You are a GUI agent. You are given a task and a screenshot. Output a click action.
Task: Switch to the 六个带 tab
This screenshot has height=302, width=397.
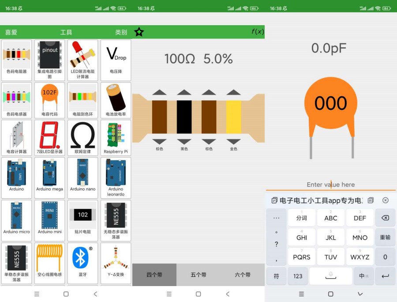click(x=242, y=274)
